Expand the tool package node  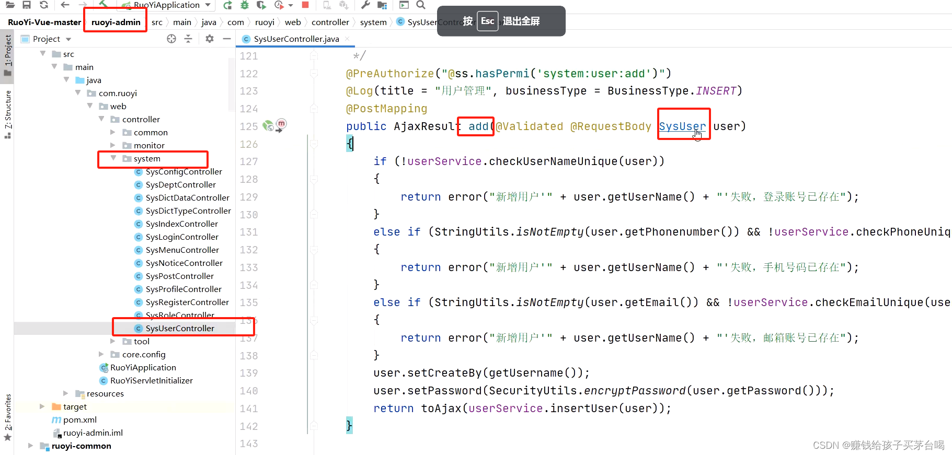tap(113, 341)
